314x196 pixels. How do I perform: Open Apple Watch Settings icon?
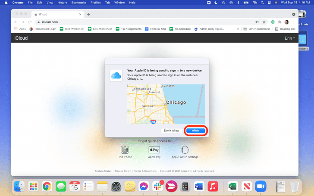[x=185, y=150]
